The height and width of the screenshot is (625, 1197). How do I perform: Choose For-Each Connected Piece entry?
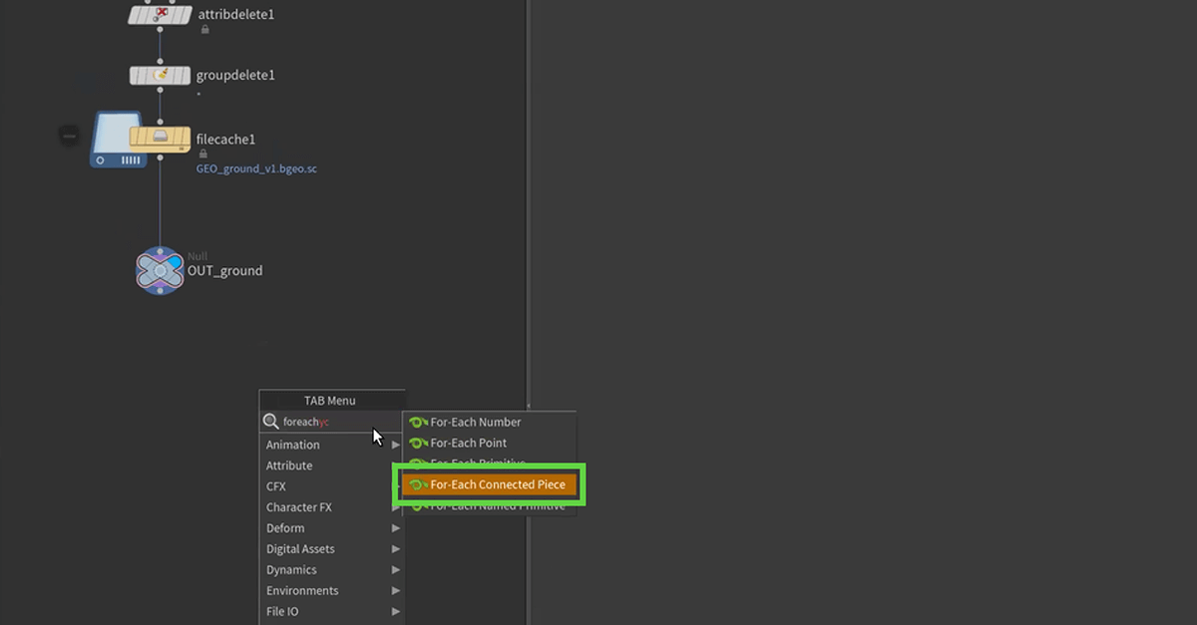tap(489, 485)
